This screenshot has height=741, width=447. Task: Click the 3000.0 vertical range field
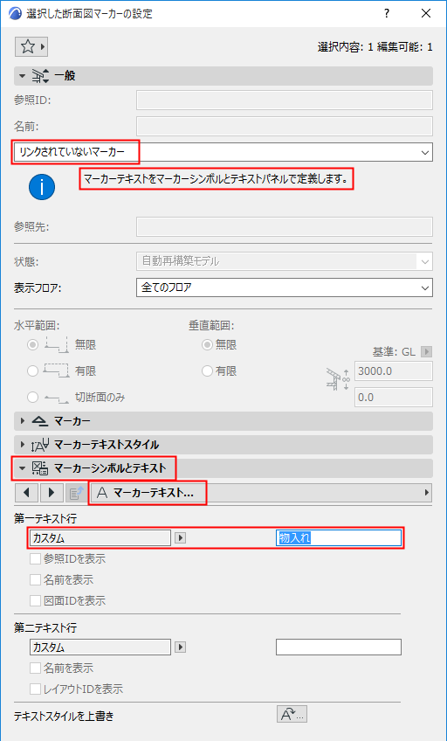pyautogui.click(x=394, y=371)
